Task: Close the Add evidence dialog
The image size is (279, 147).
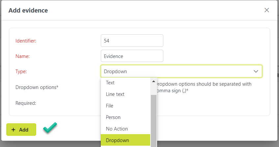Action: (267, 10)
